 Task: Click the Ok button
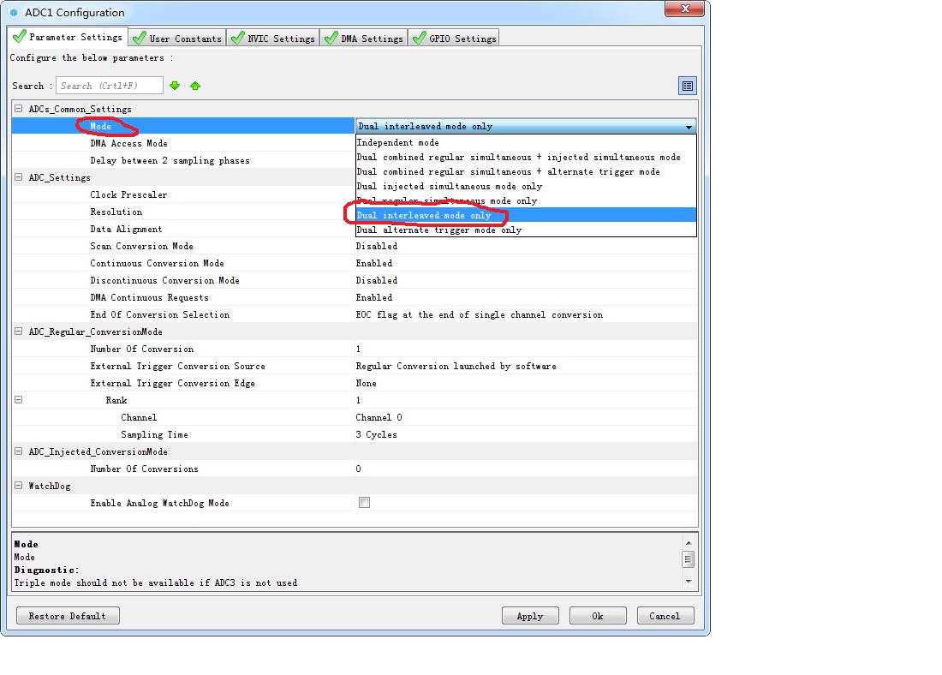coord(598,616)
